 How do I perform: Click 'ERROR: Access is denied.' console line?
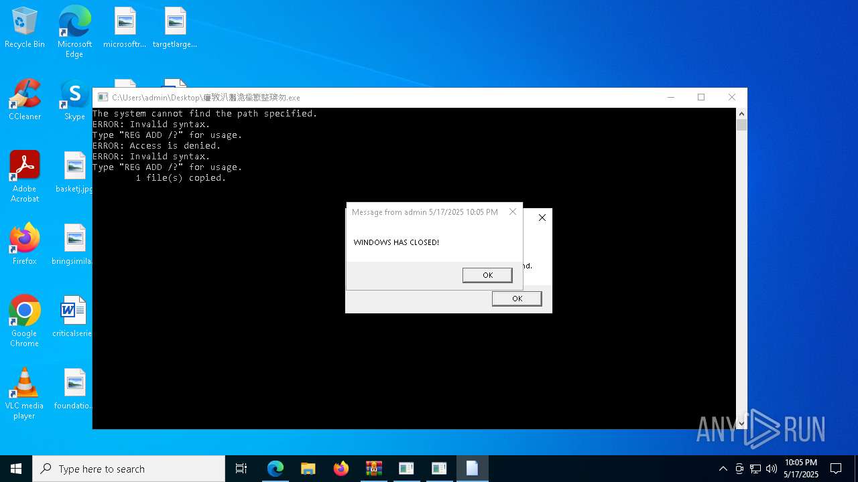point(157,146)
